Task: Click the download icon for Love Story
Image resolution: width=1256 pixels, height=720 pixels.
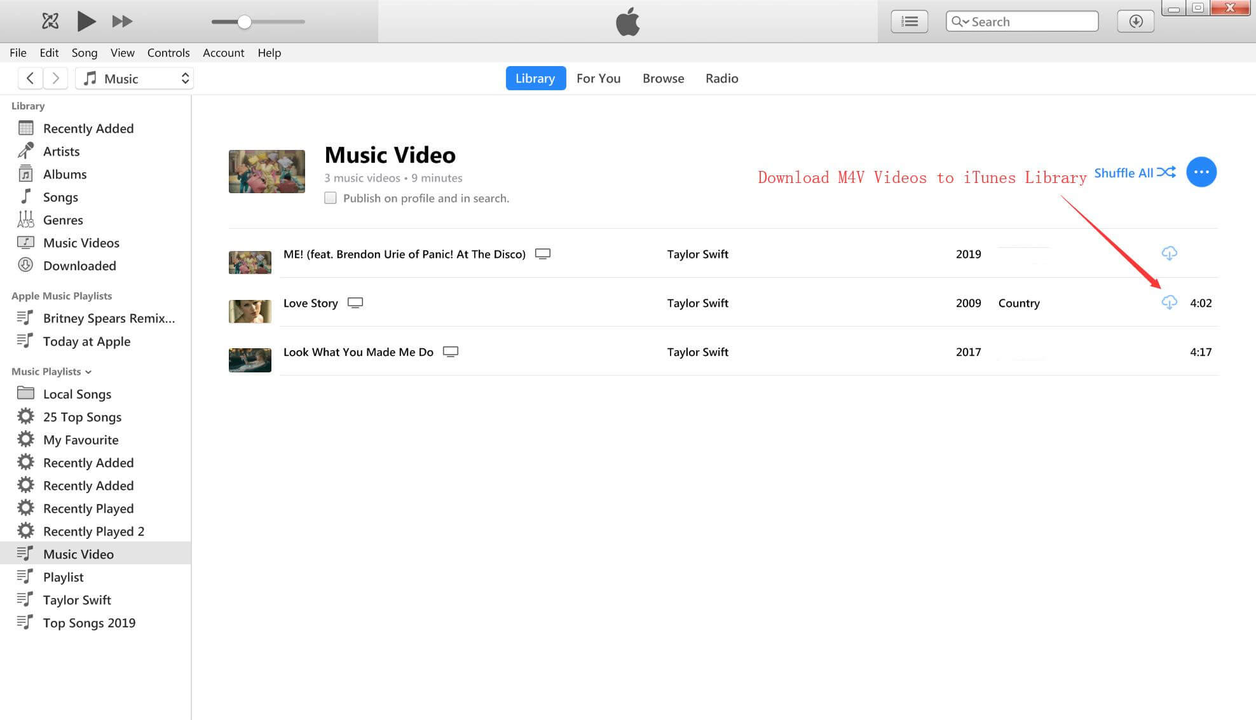Action: [x=1168, y=302]
